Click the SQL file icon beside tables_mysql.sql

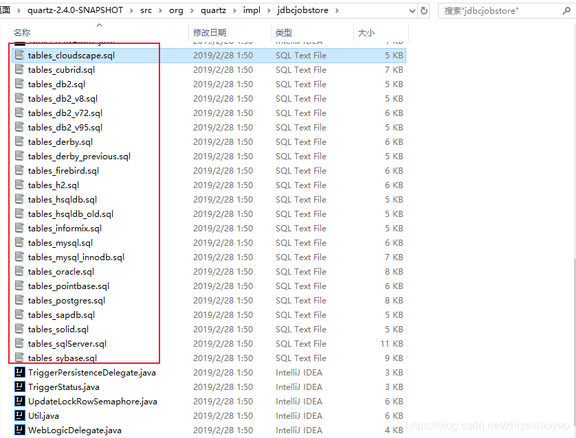(x=19, y=242)
